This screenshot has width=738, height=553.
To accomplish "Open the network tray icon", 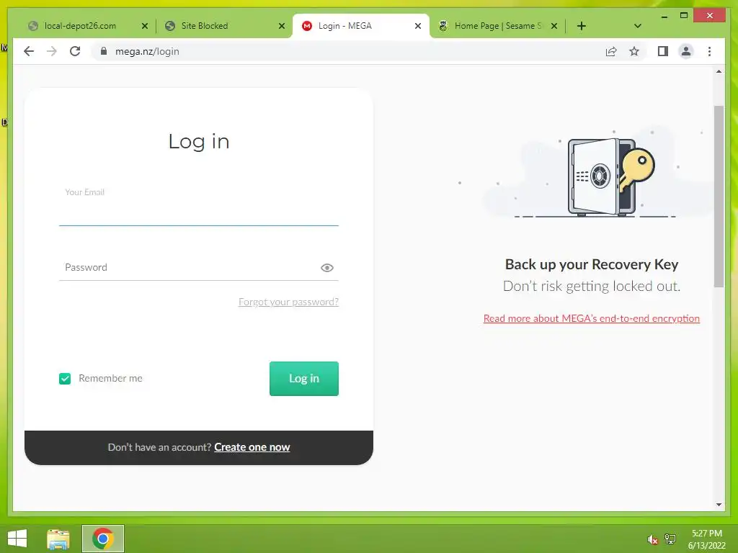I will 670,539.
